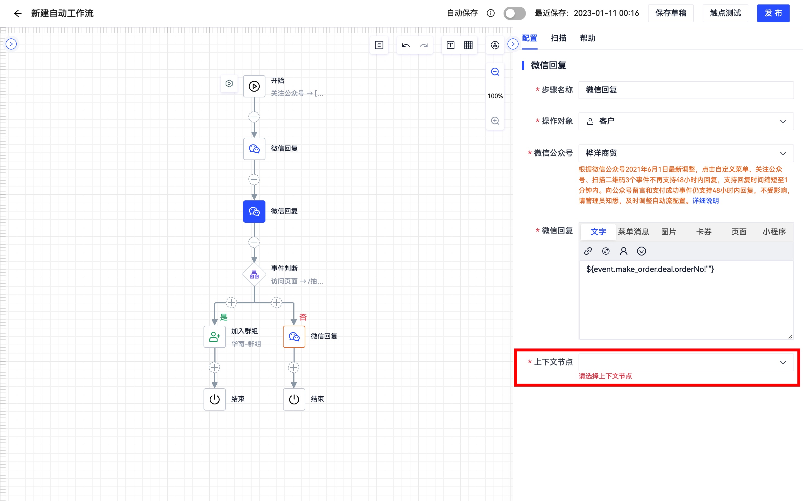803x501 pixels.
Task: Select the 加入群组 node
Action: click(215, 337)
